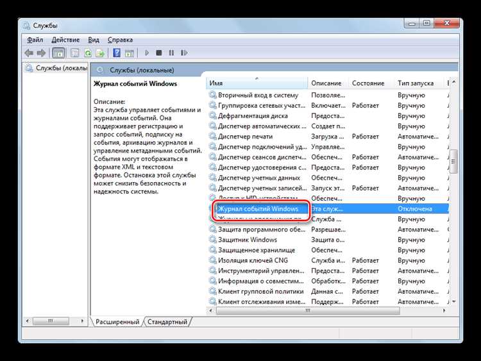Viewport: 481px width, 361px height.
Task: Select the Группировка сетевых участников service
Action: point(328,106)
